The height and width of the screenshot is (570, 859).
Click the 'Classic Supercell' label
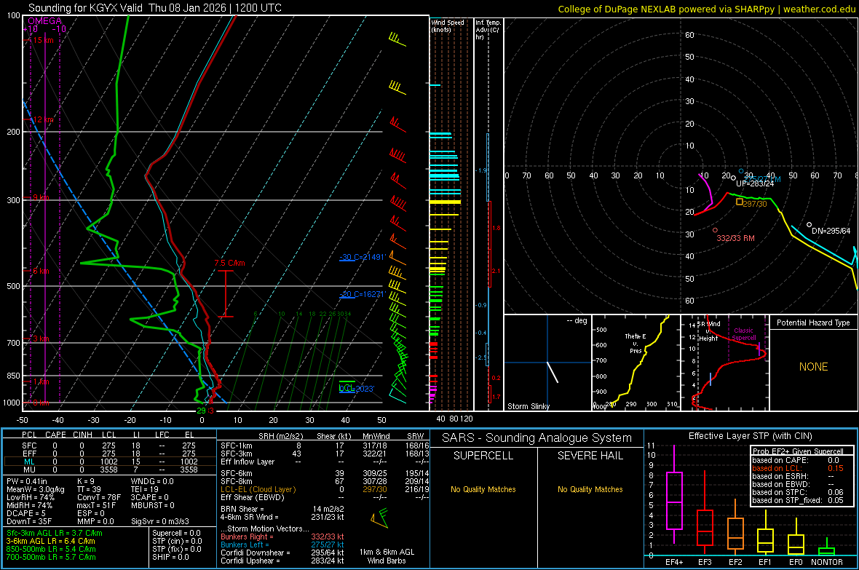point(743,334)
